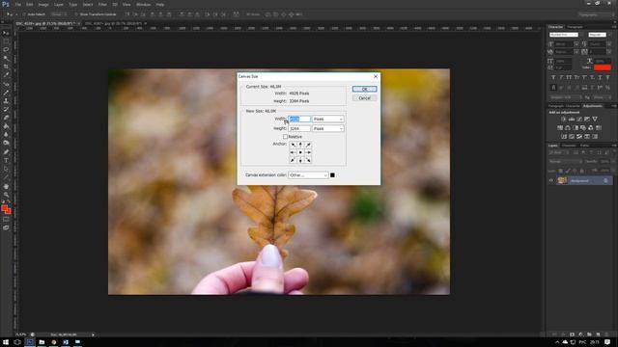Image resolution: width=618 pixels, height=347 pixels.
Task: Open File Explorer from taskbar
Action: [42, 342]
